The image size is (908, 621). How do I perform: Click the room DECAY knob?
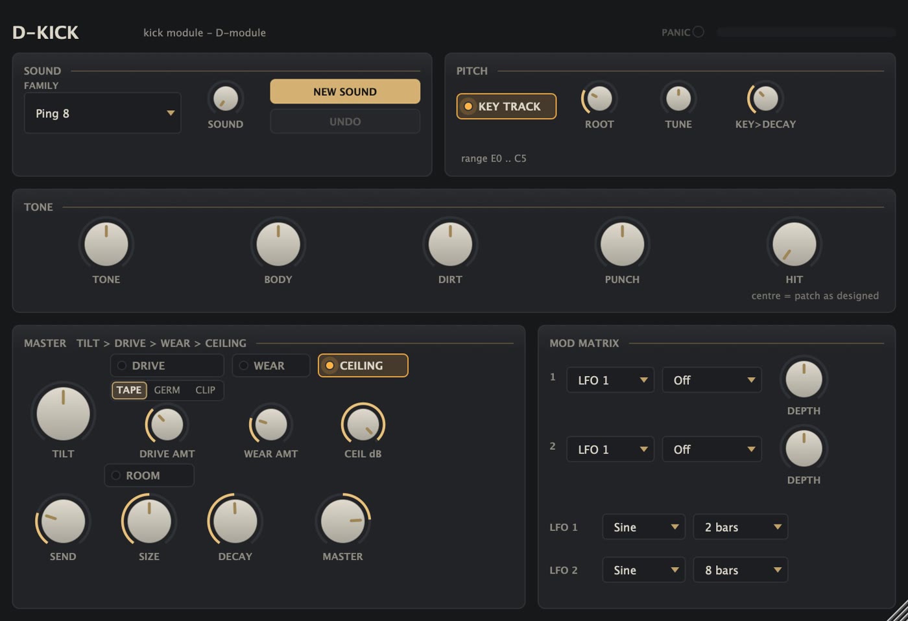click(235, 521)
